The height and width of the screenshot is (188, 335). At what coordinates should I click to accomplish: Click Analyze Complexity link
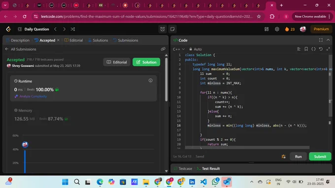[x=31, y=96]
